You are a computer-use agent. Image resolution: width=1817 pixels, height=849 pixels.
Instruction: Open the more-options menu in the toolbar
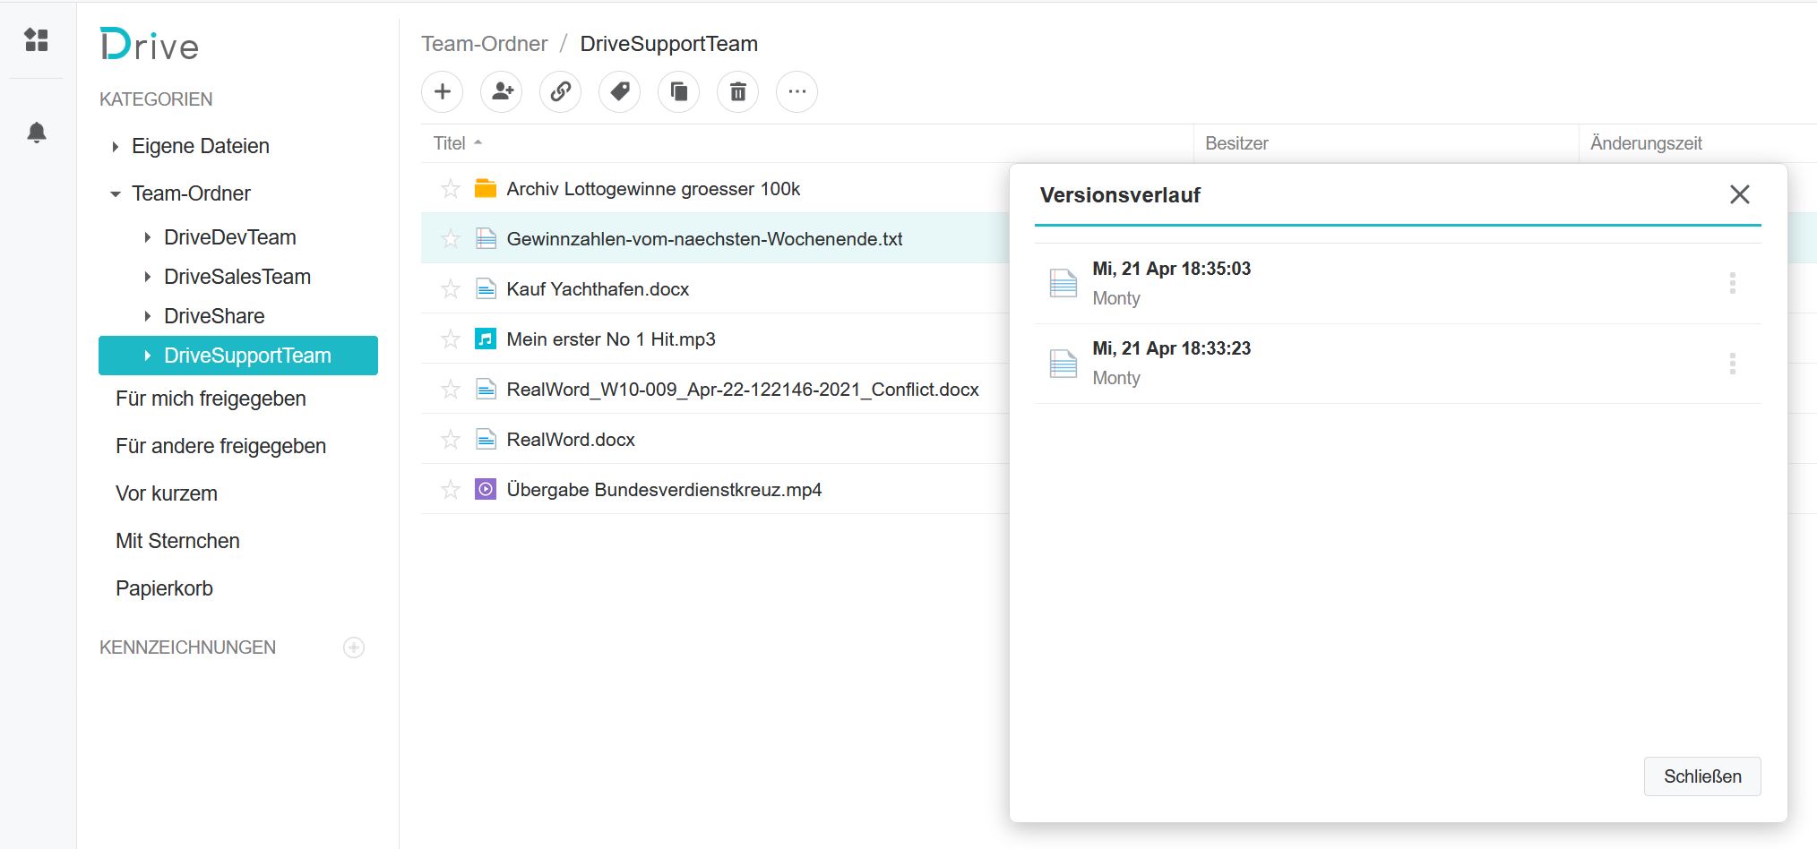click(797, 91)
